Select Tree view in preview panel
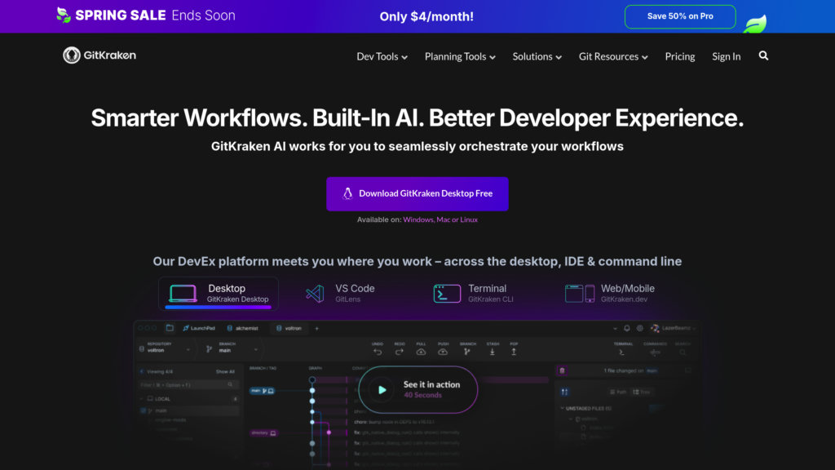This screenshot has height=470, width=835. 641,392
